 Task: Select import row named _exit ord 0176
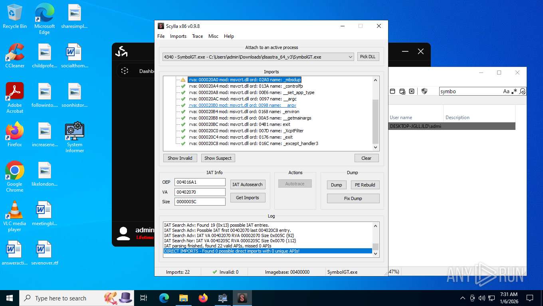[241, 137]
